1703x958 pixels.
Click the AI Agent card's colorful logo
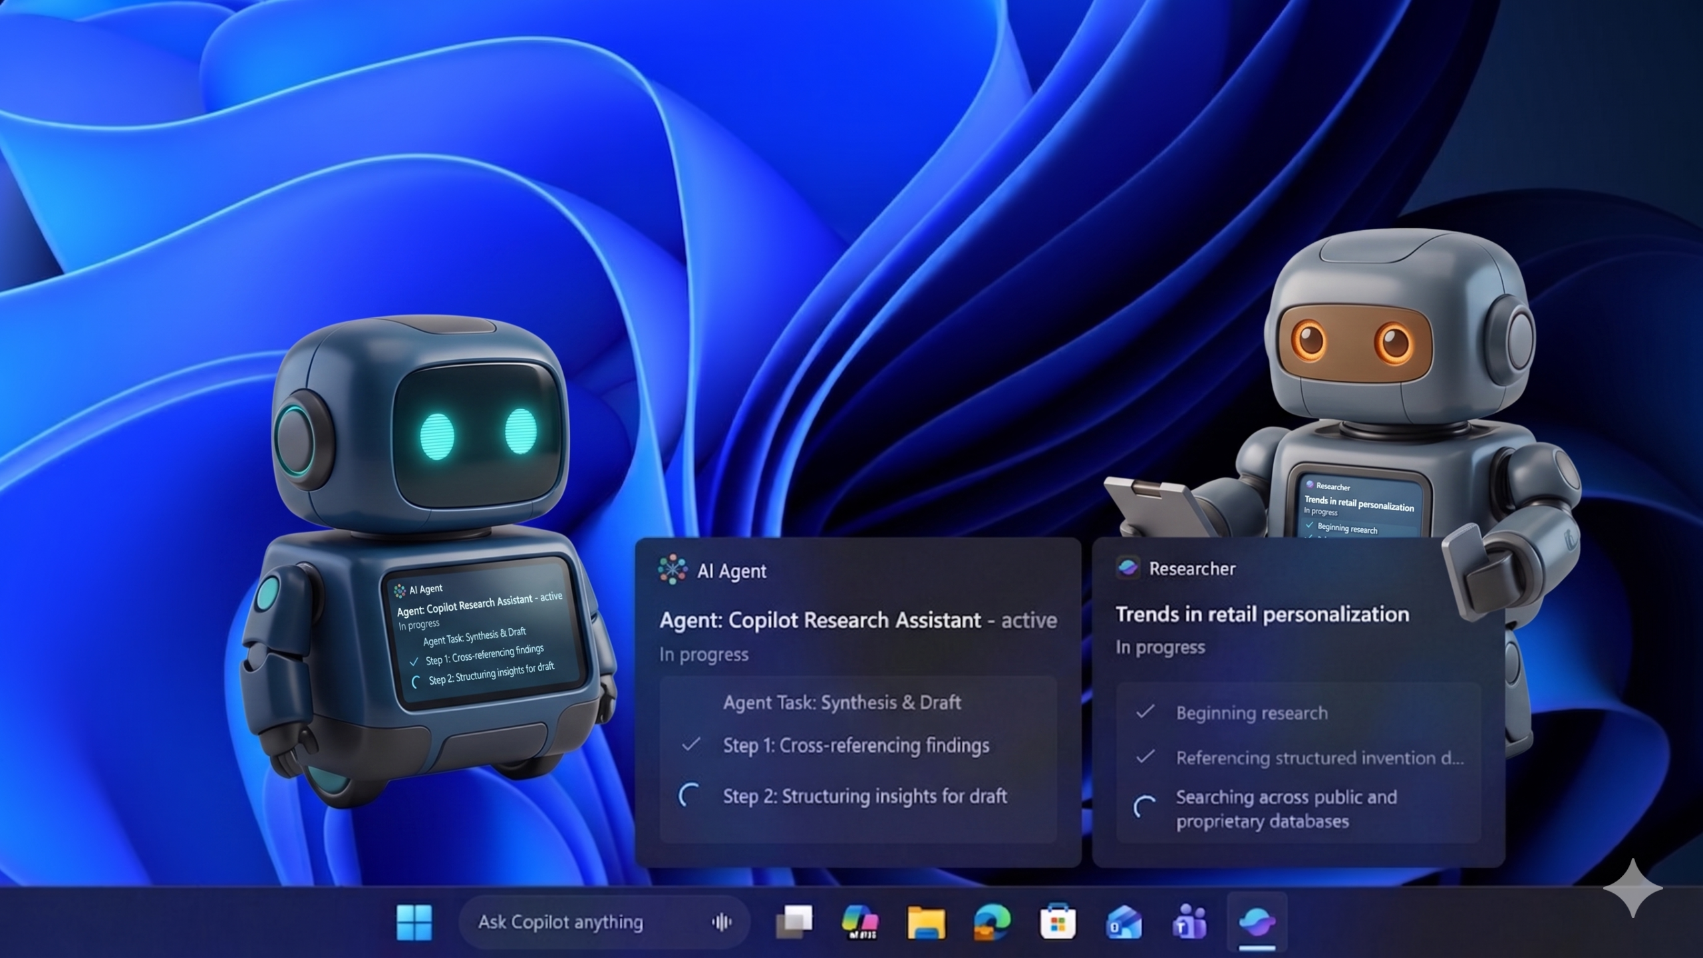pyautogui.click(x=673, y=569)
